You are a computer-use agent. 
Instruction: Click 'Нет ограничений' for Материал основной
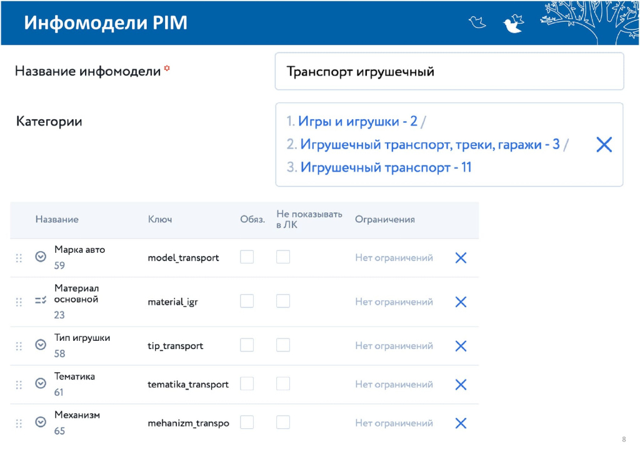(394, 302)
